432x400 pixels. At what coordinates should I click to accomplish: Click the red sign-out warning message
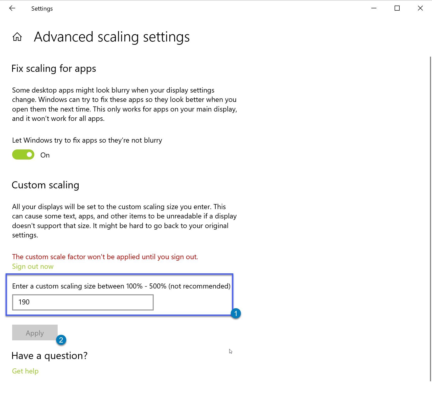pyautogui.click(x=105, y=257)
